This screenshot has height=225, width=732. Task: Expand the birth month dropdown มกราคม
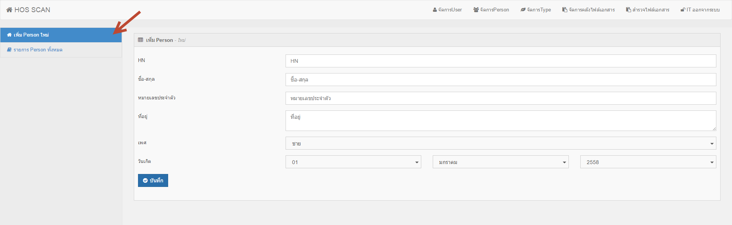click(500, 162)
